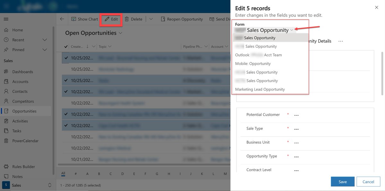Click the Delete trash icon
The height and width of the screenshot is (191, 385).
click(x=127, y=19)
